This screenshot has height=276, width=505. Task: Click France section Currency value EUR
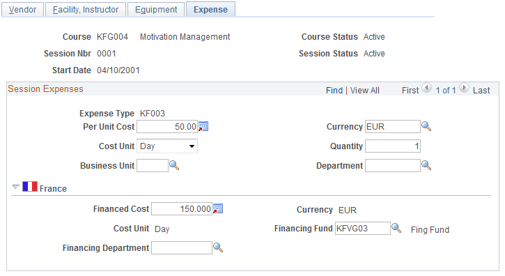pyautogui.click(x=348, y=210)
